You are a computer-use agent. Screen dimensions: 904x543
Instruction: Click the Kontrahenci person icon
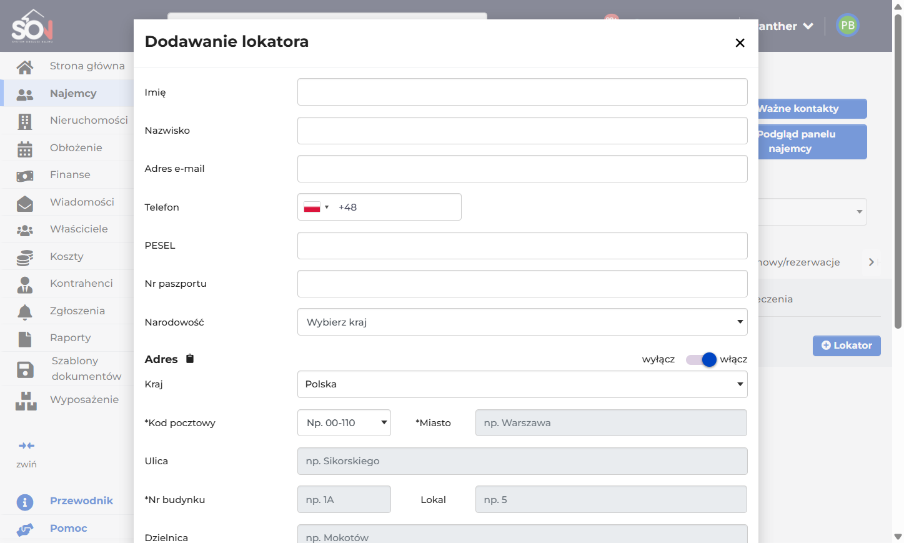click(25, 285)
